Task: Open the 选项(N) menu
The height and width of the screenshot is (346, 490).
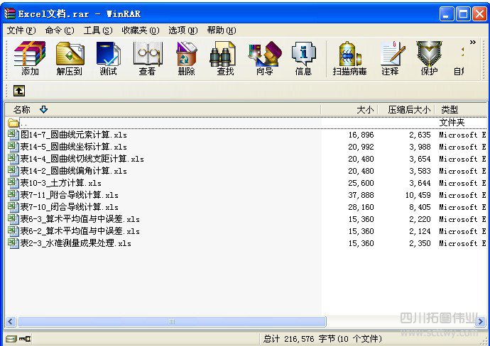Action: (x=183, y=30)
